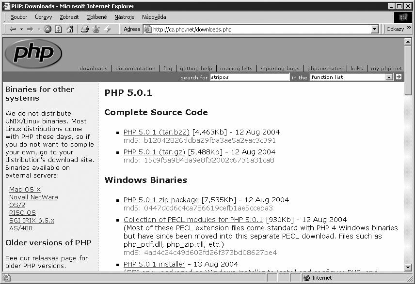
Task: Open the downloads navigation link
Action: tap(94, 68)
